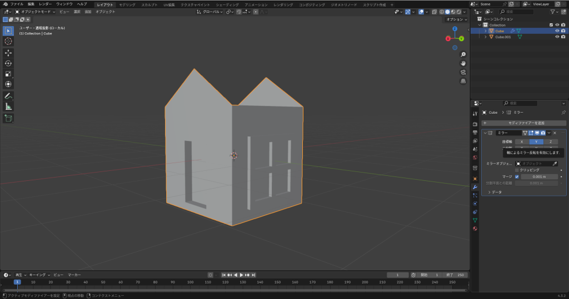
Task: Hide Cube.001 with its eye icon
Action: 557,37
